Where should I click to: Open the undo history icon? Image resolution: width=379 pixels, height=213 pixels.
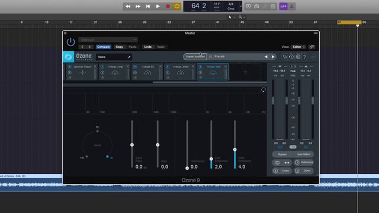[291, 57]
